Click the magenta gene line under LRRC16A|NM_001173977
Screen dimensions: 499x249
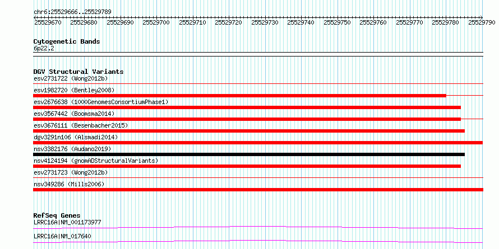258,227
